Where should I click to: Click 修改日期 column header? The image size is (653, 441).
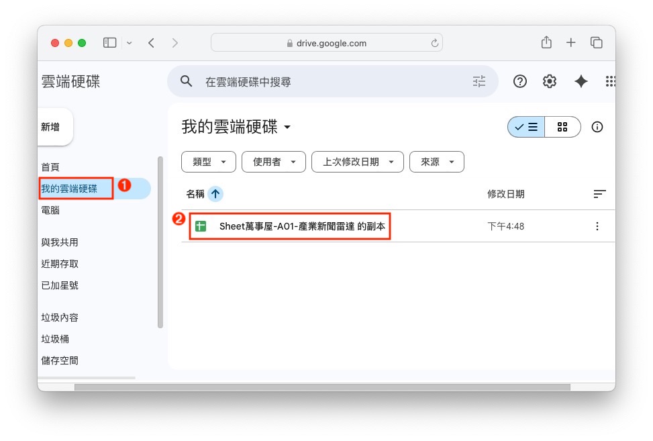tap(506, 194)
